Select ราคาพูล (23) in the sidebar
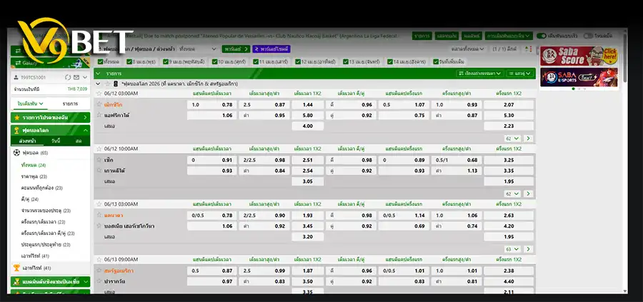The height and width of the screenshot is (302, 643). pos(34,176)
